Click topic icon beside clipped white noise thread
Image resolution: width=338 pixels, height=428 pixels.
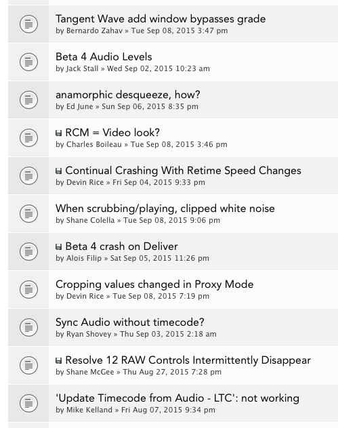click(28, 214)
